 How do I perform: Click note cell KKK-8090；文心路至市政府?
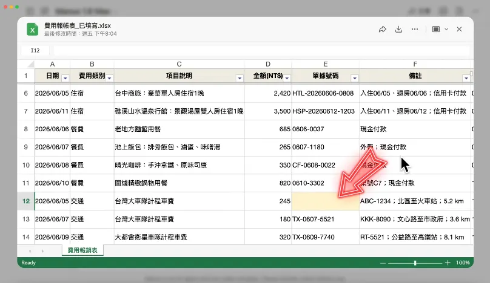coord(415,219)
